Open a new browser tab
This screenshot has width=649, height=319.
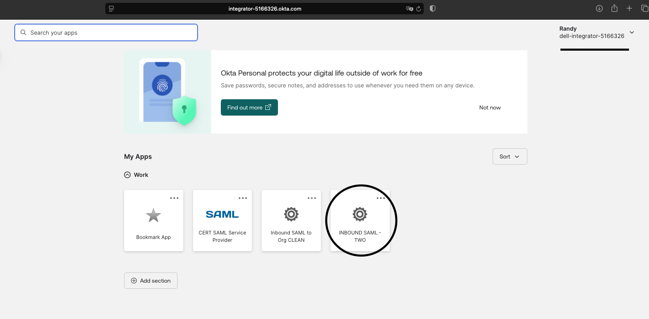coord(629,8)
